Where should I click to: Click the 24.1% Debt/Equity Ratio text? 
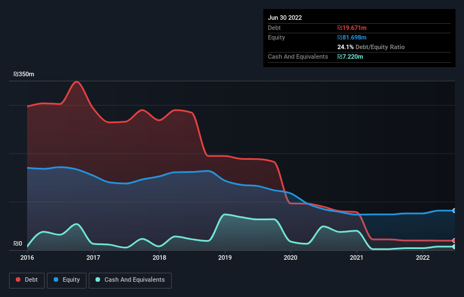371,47
